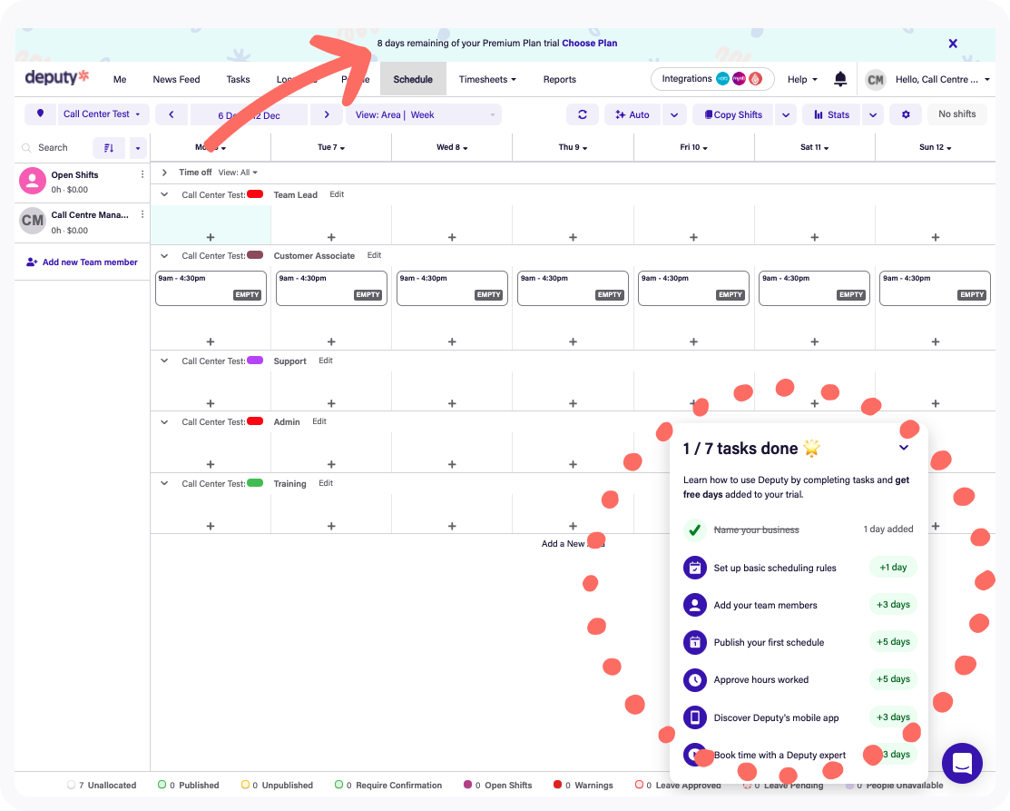Image resolution: width=1010 pixels, height=811 pixels.
Task: Go to the previous week
Action: pyautogui.click(x=172, y=114)
